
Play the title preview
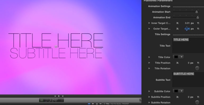coord(59,96)
